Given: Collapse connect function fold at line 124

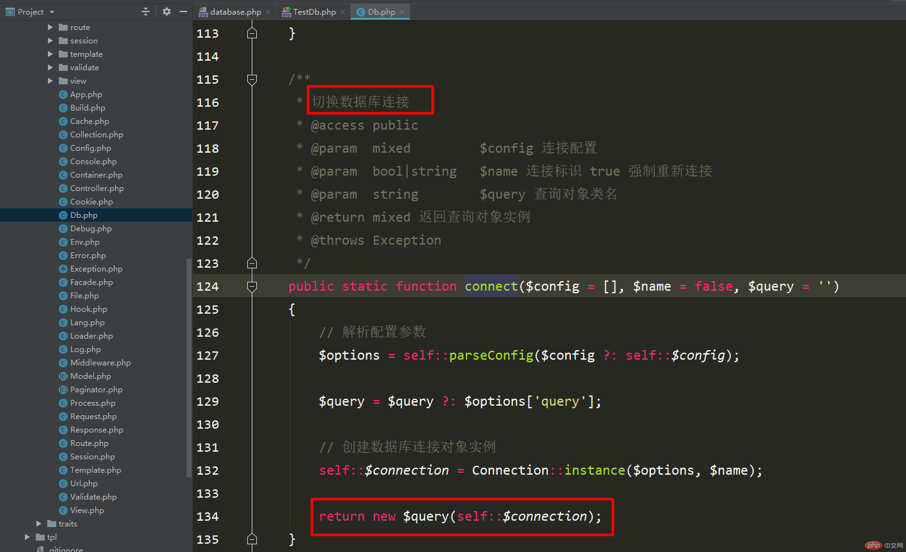Looking at the screenshot, I should pyautogui.click(x=252, y=286).
